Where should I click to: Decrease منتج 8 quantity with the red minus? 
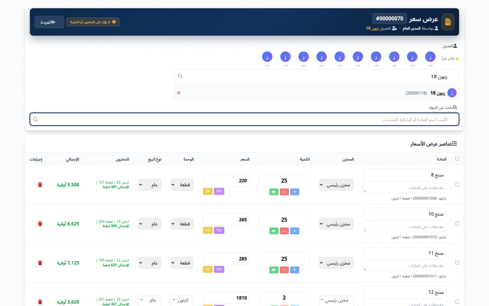coord(284,192)
